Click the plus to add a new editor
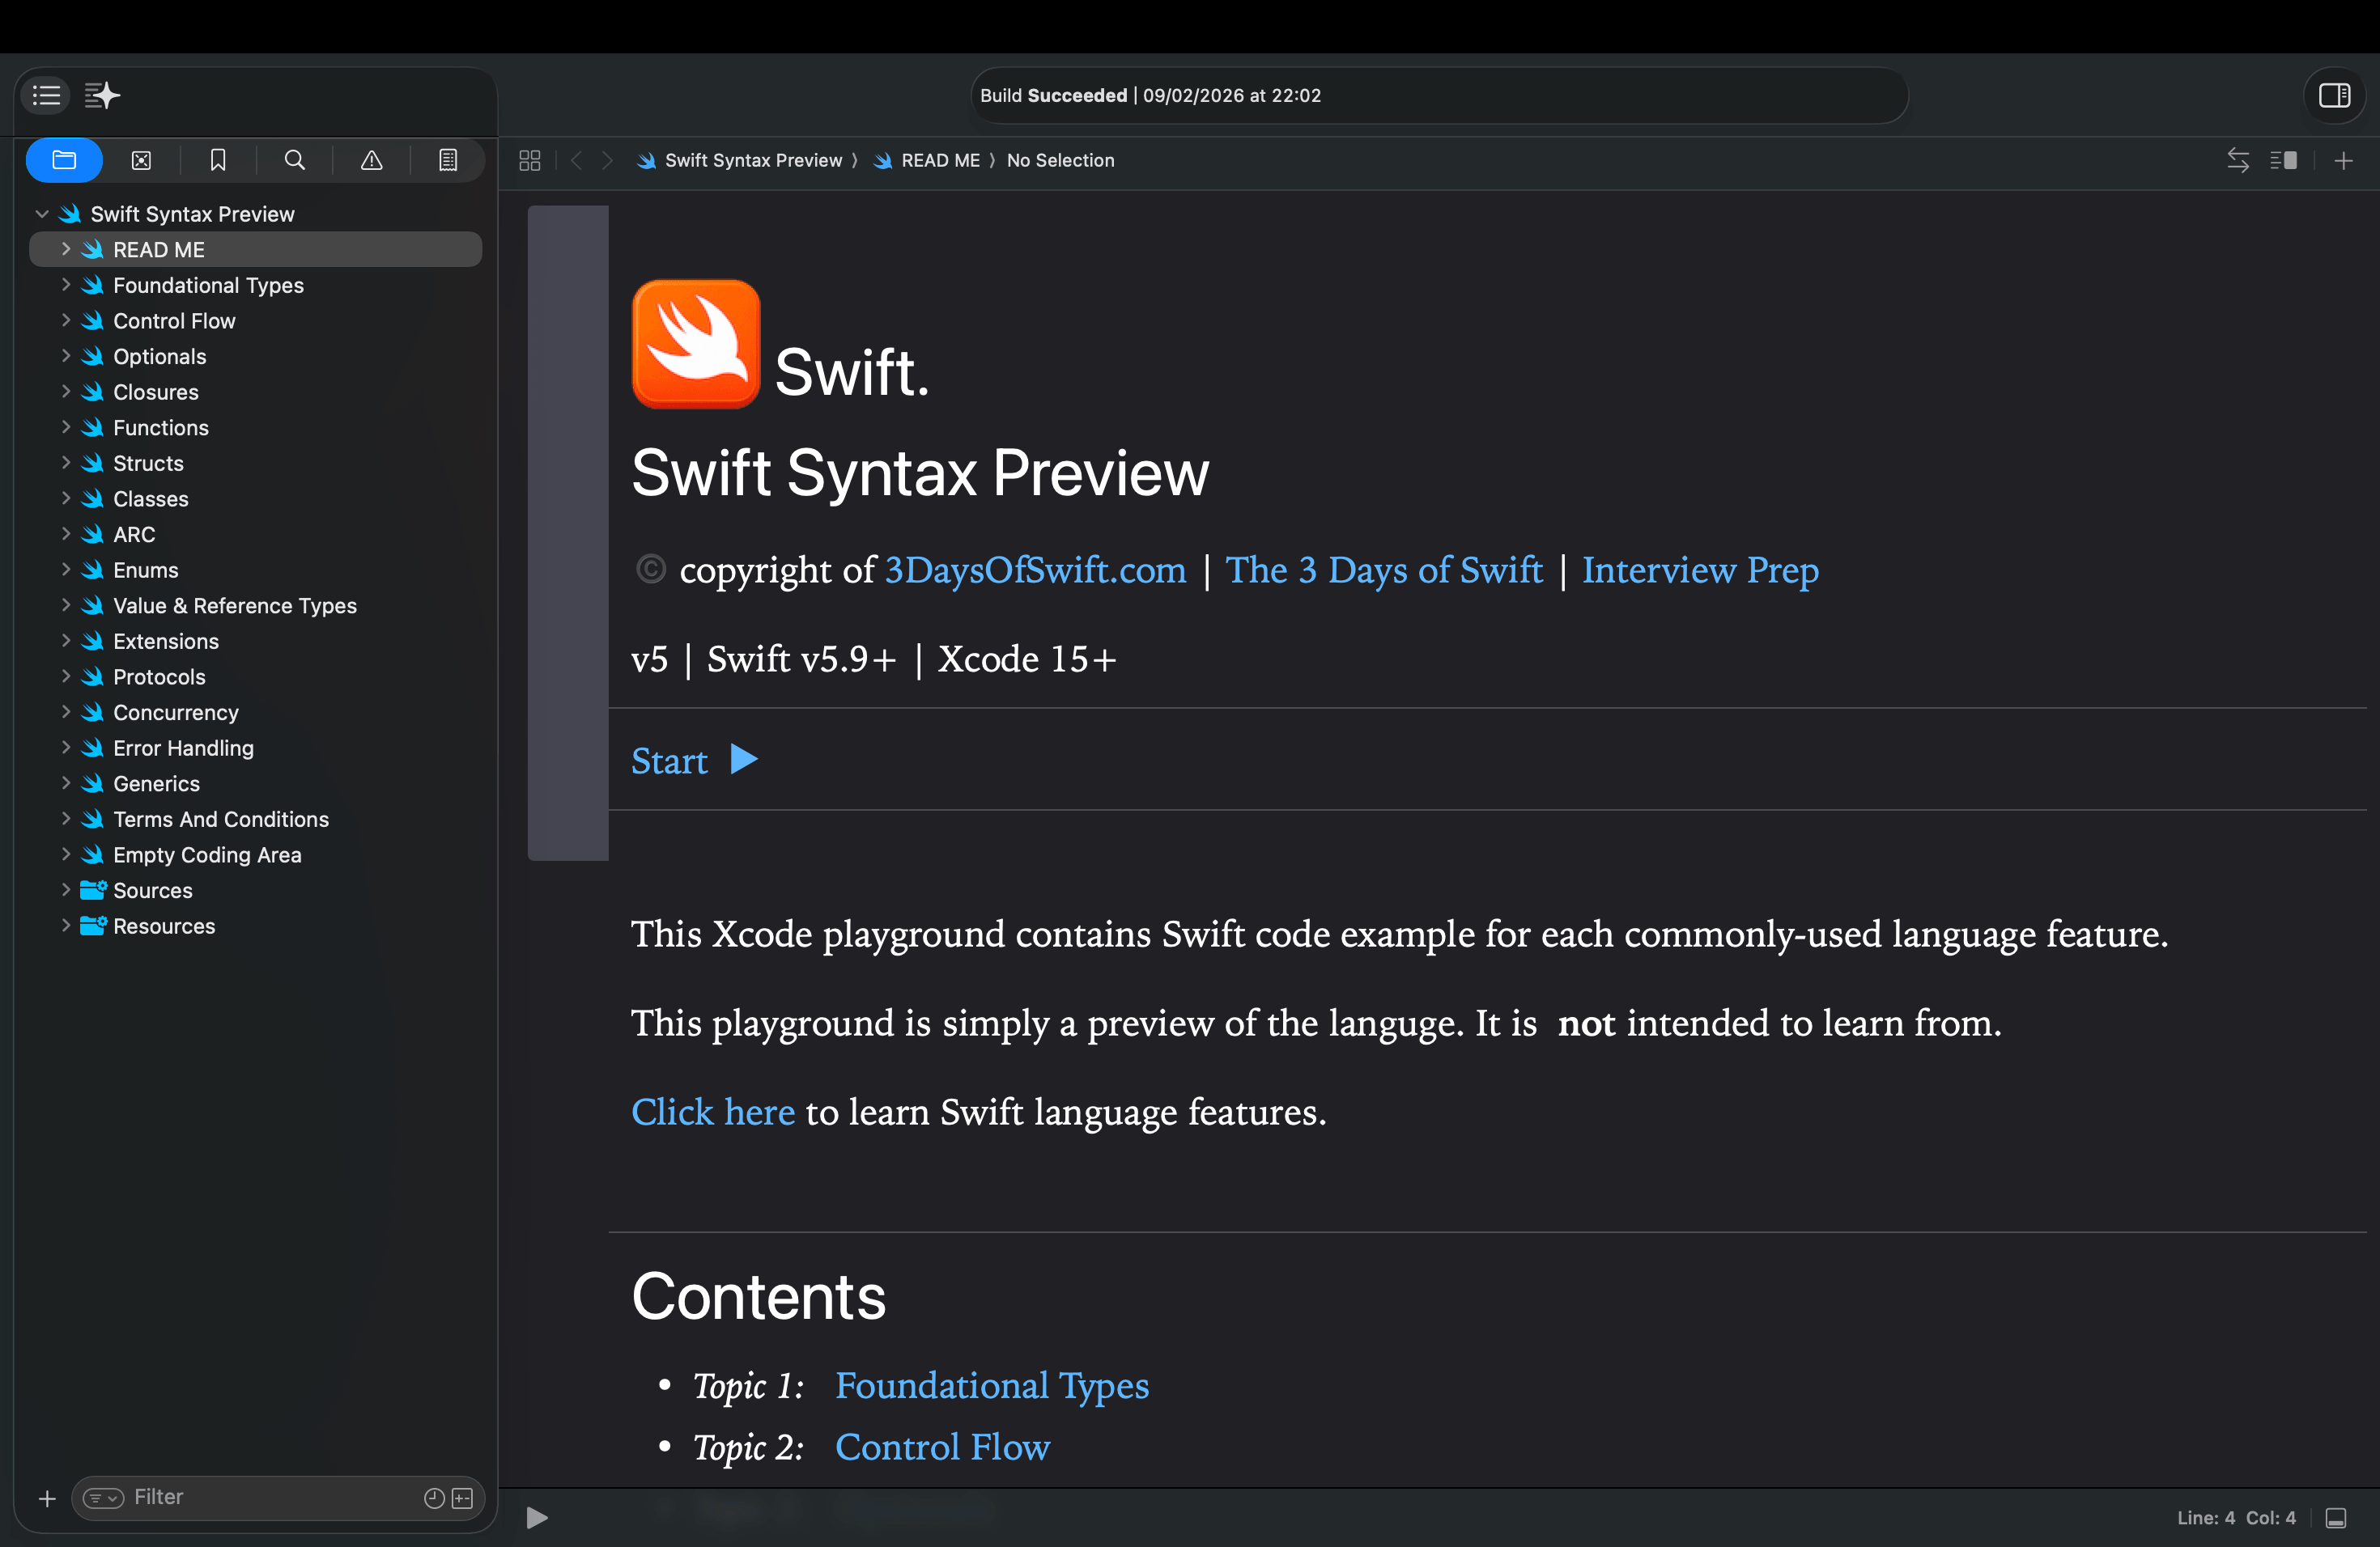This screenshot has width=2380, height=1547. click(2344, 160)
